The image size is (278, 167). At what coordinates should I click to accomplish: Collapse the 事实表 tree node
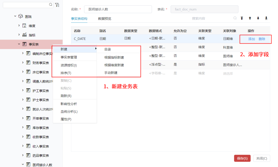[19, 44]
